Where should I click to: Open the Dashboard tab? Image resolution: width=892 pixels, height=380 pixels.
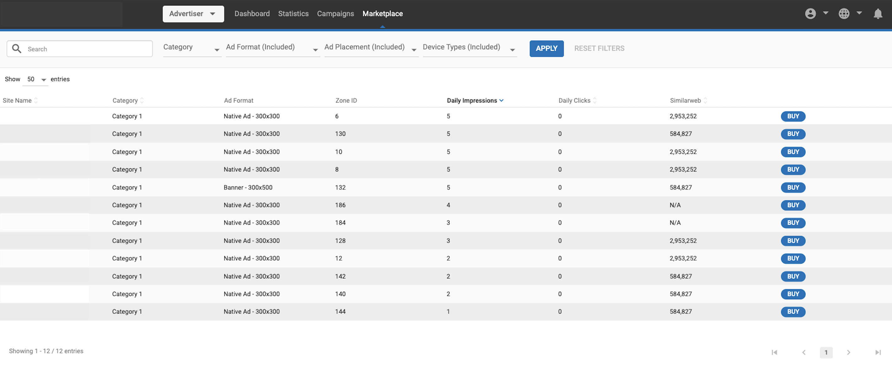(x=252, y=13)
